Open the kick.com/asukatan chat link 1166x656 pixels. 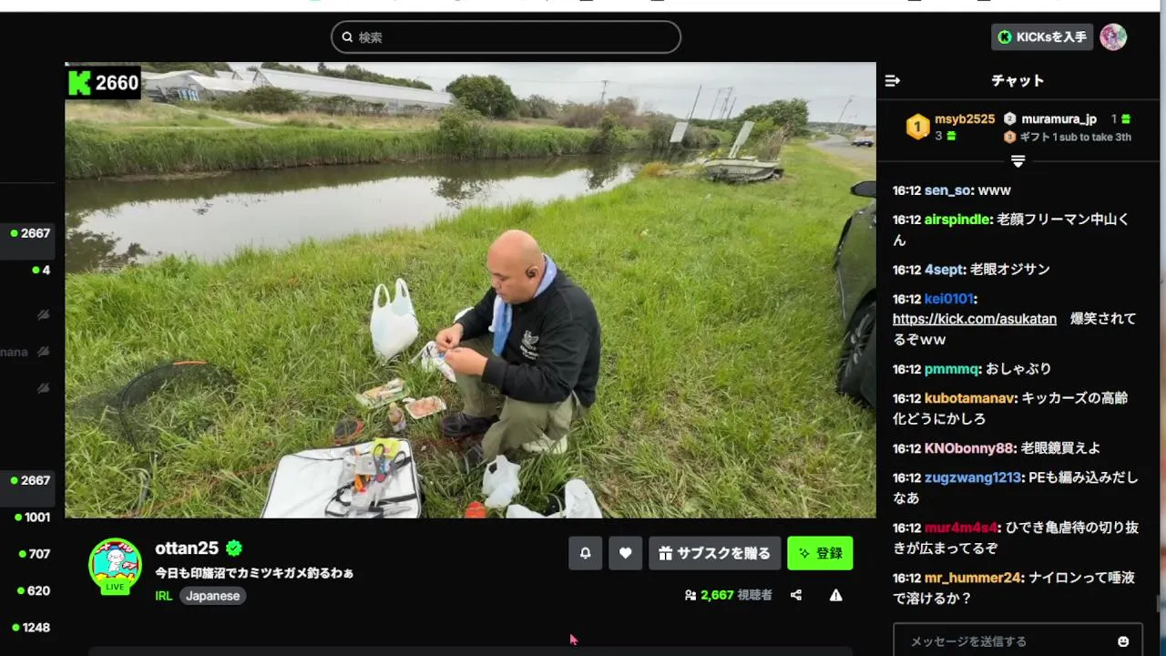click(x=975, y=319)
